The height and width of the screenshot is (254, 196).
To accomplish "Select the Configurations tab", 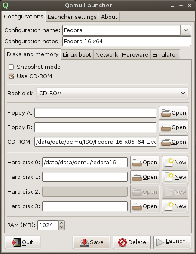I will (x=24, y=17).
